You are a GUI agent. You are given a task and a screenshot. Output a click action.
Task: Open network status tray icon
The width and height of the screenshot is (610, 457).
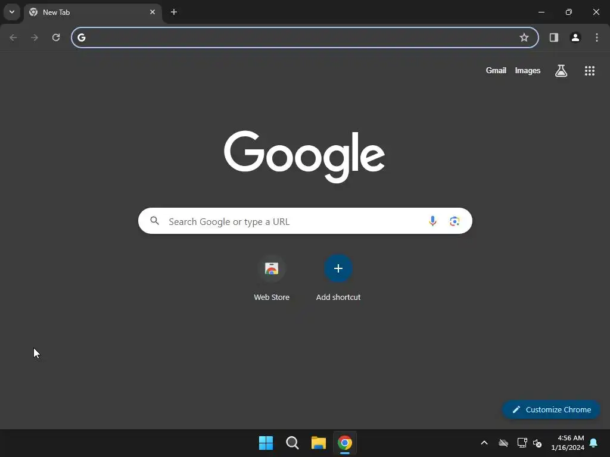click(x=522, y=443)
